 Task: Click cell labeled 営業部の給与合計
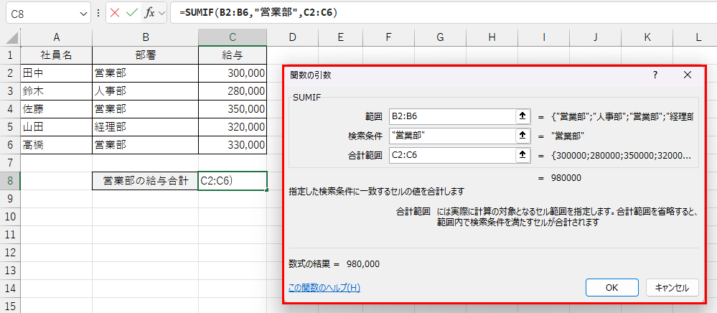tap(146, 181)
